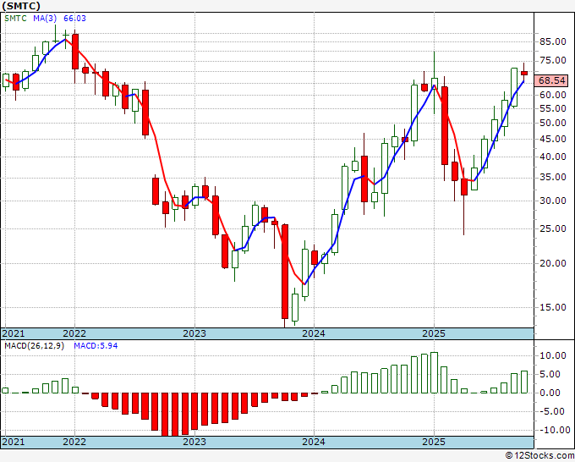Click 2025 on the price chart timeline
This screenshot has width=575, height=462.
434,333
